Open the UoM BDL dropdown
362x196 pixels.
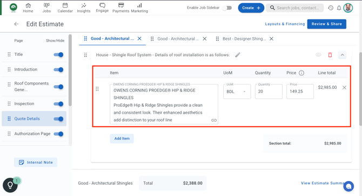(237, 92)
